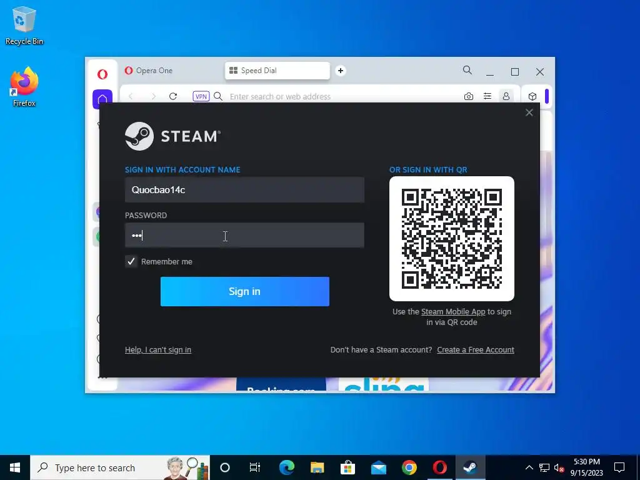640x480 pixels.
Task: Click the muted volume tray icon
Action: click(x=559, y=467)
